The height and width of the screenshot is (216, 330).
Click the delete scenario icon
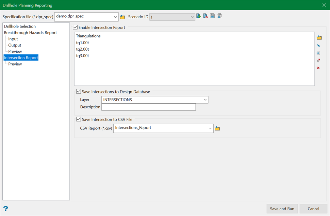[x=205, y=16]
